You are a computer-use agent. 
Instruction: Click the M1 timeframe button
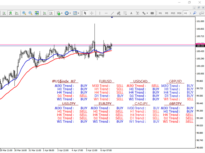(160, 13)
